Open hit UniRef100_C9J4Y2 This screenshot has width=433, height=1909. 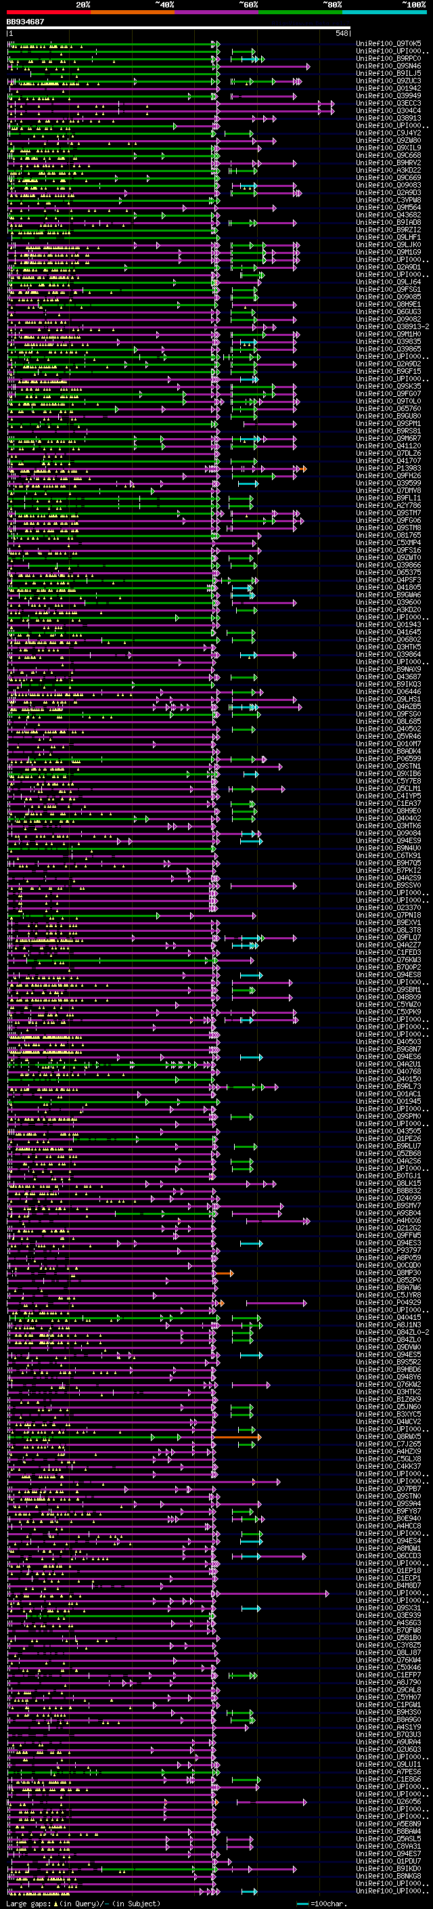click(388, 133)
